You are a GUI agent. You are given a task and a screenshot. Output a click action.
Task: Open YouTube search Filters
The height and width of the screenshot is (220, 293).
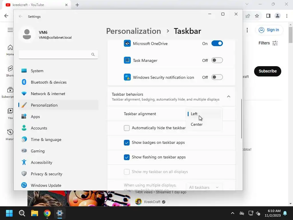click(268, 43)
